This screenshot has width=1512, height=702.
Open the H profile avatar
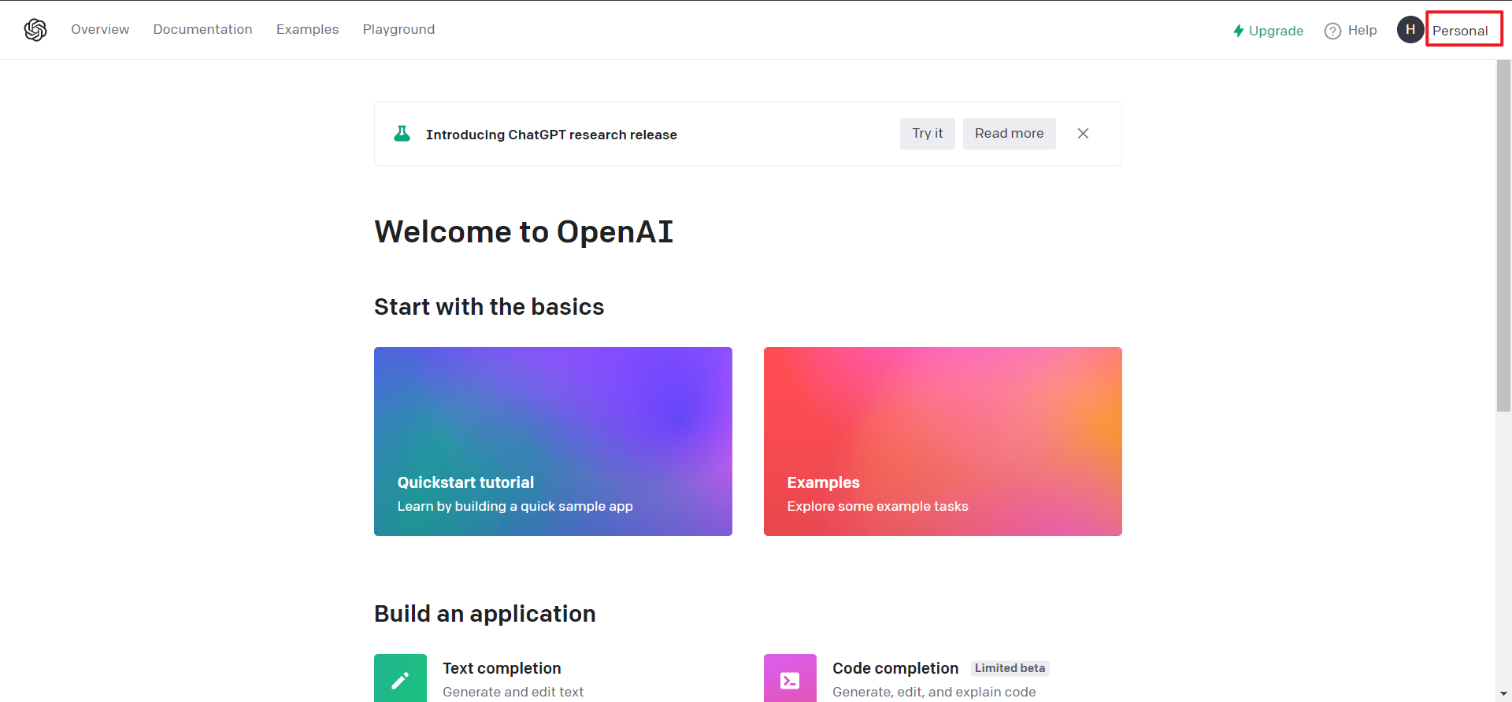1410,30
